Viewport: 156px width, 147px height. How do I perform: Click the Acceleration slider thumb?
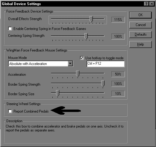point(78,74)
